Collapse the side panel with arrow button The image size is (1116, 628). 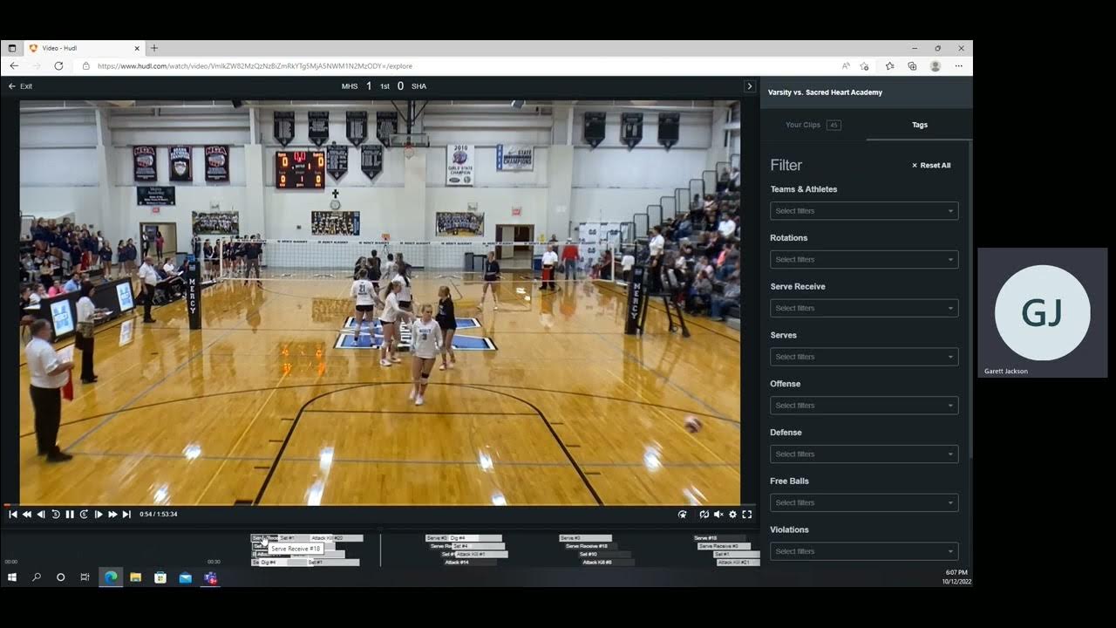(749, 86)
